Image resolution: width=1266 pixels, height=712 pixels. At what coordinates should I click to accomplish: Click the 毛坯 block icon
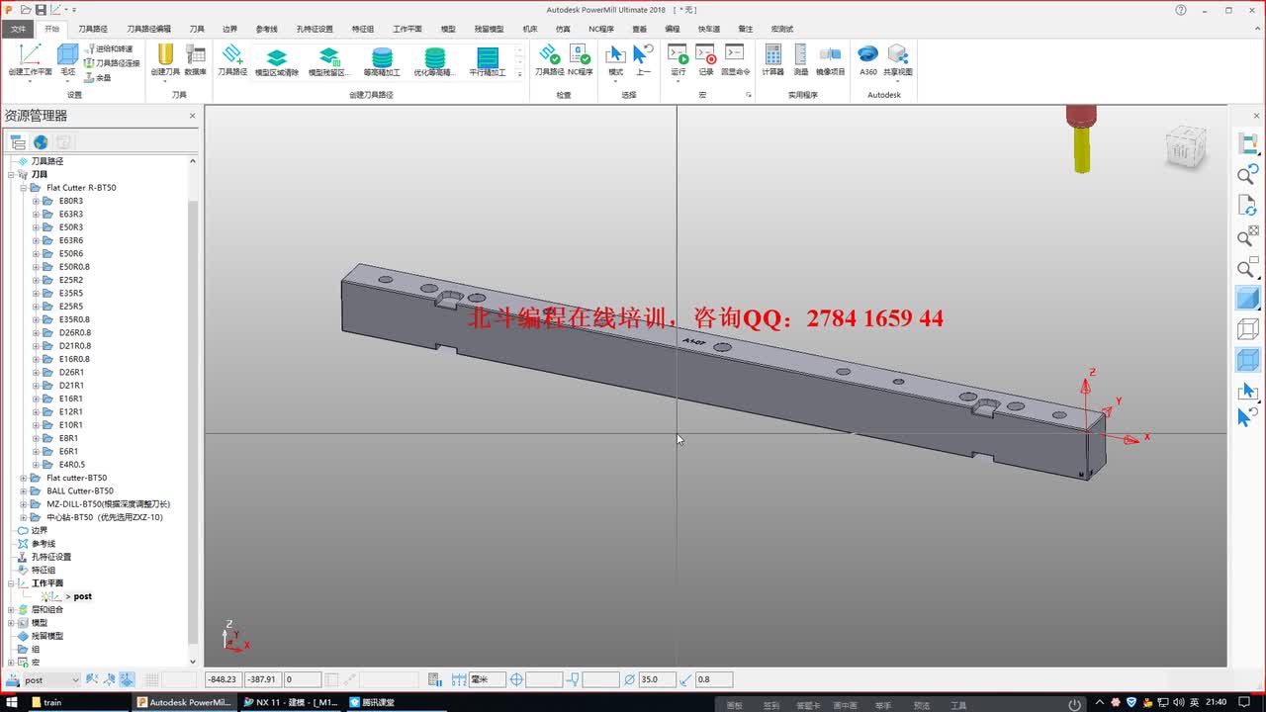click(x=67, y=59)
